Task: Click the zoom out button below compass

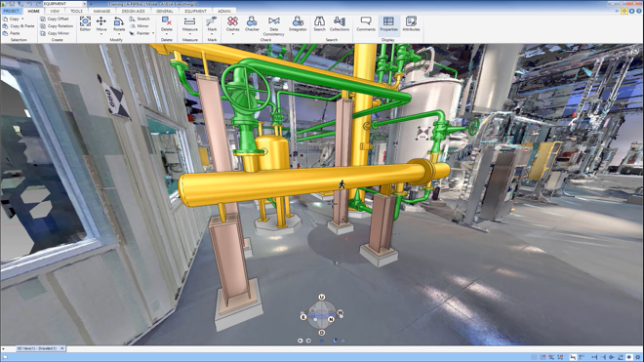Action: 308,341
